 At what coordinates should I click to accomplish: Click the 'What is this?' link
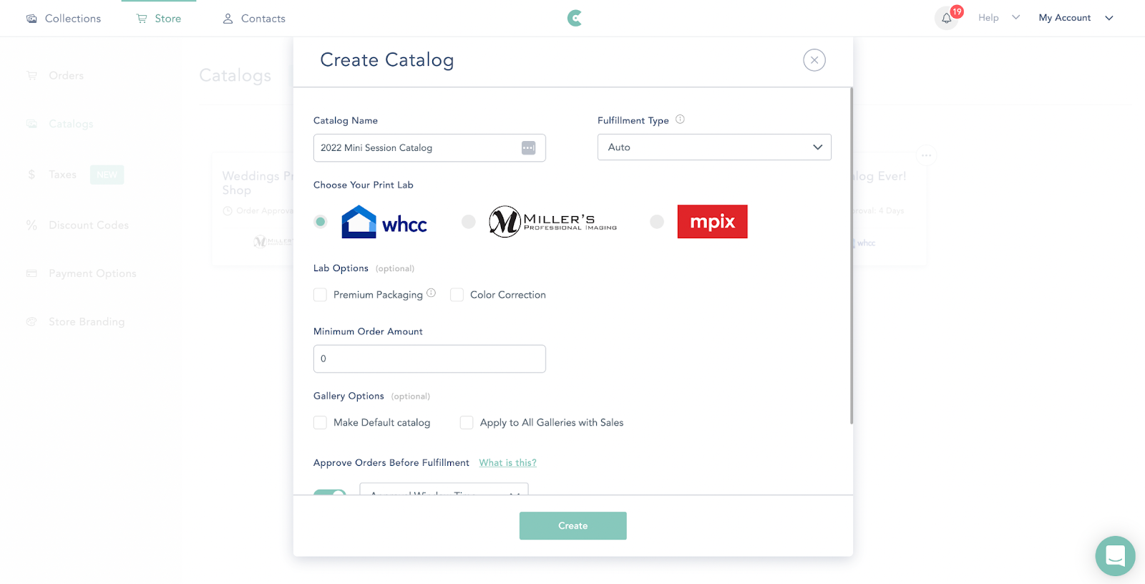(508, 463)
